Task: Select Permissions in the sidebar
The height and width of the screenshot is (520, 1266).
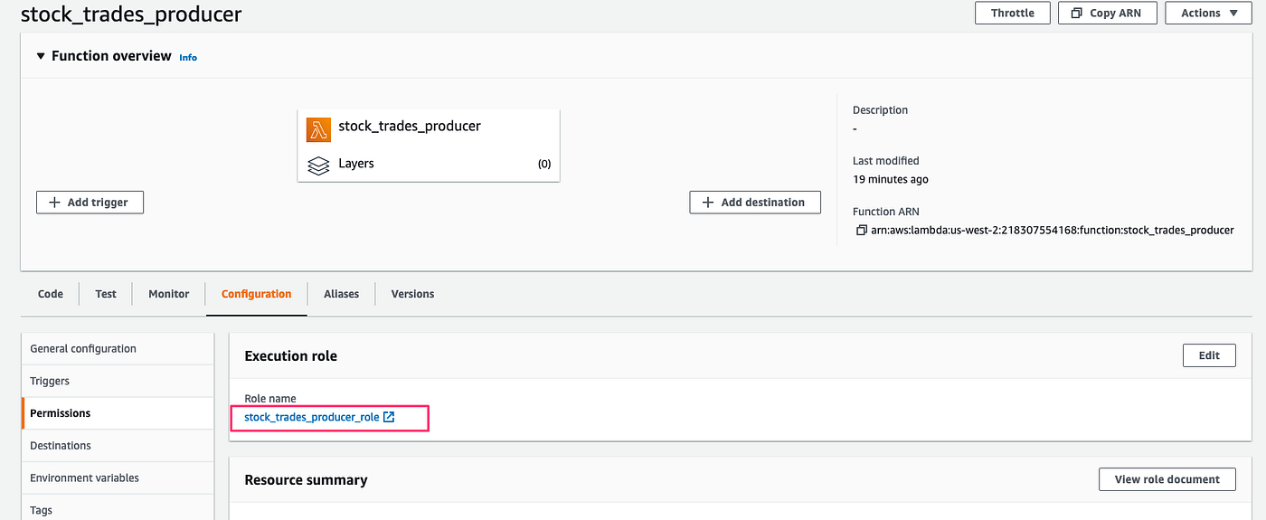Action: point(118,413)
